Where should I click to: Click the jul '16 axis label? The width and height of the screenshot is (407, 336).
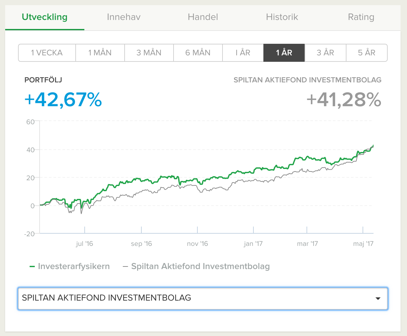(x=84, y=244)
